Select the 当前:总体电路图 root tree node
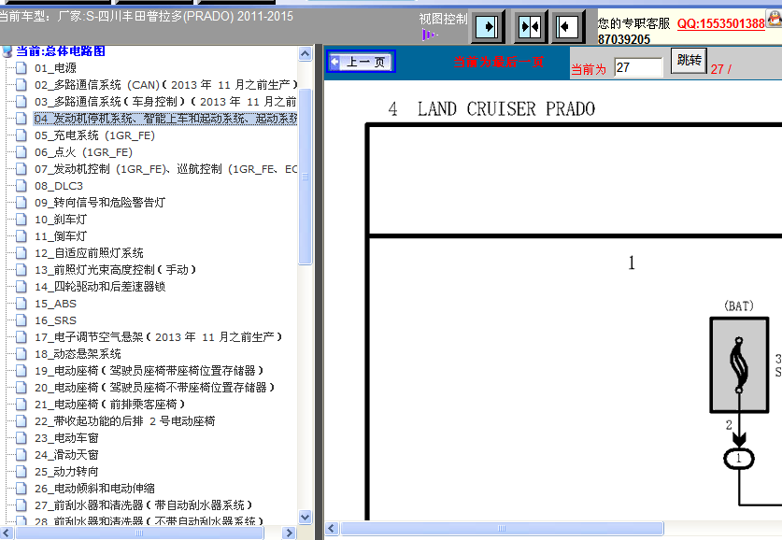Screen dimensions: 782x540 tap(61, 50)
